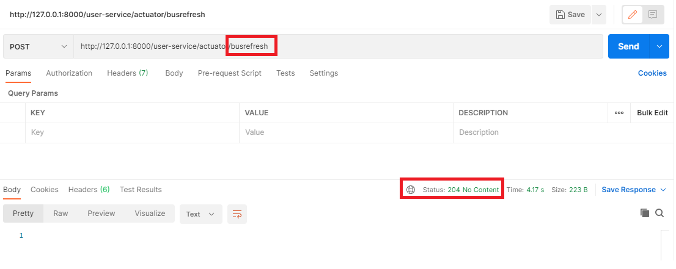Click Save Response

628,190
